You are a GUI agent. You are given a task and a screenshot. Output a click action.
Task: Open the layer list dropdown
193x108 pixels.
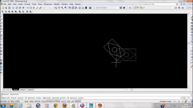pyautogui.click(x=173, y=8)
